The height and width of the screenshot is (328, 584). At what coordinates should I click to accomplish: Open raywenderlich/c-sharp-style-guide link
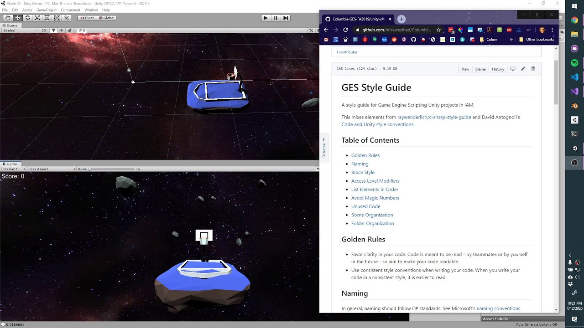tap(434, 117)
